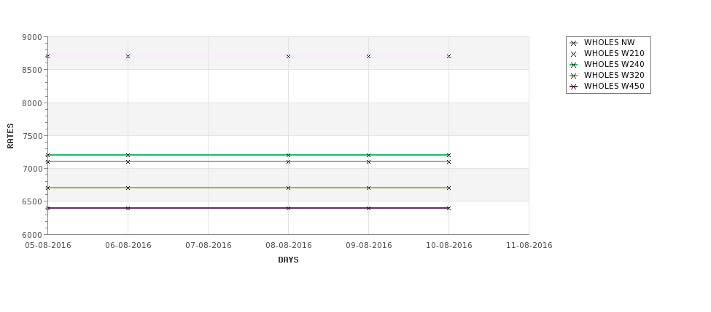Click the DAYS x-axis title
Image resolution: width=711 pixels, height=312 pixels.
(x=288, y=260)
